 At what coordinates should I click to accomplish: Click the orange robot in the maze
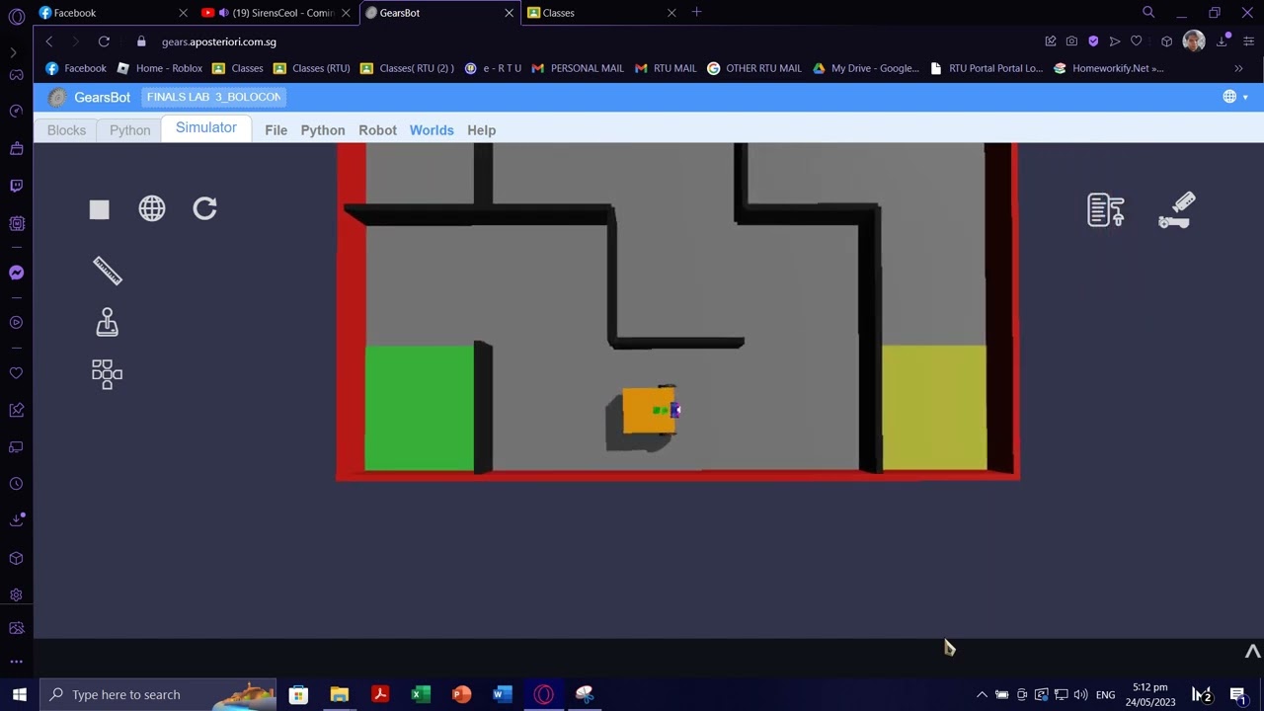tap(649, 411)
